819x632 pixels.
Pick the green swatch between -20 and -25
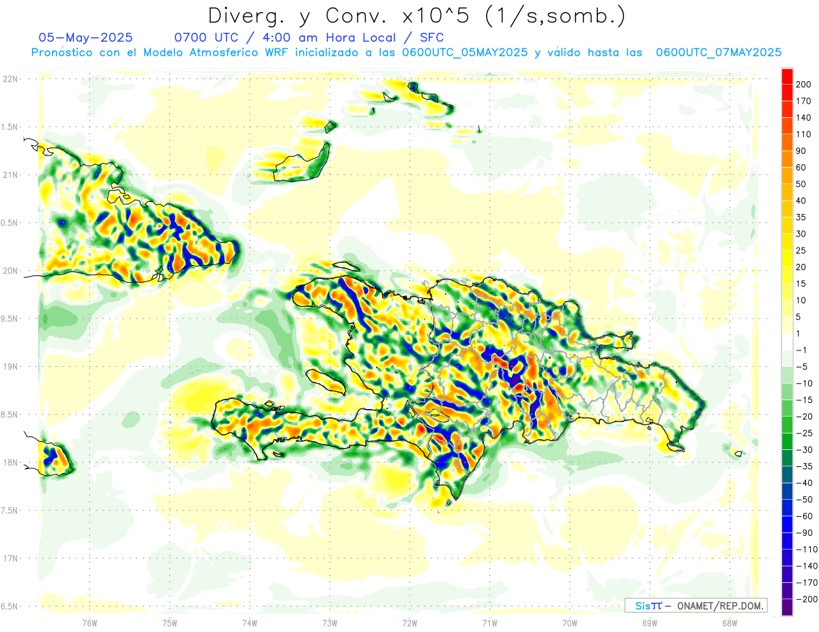coord(787,425)
